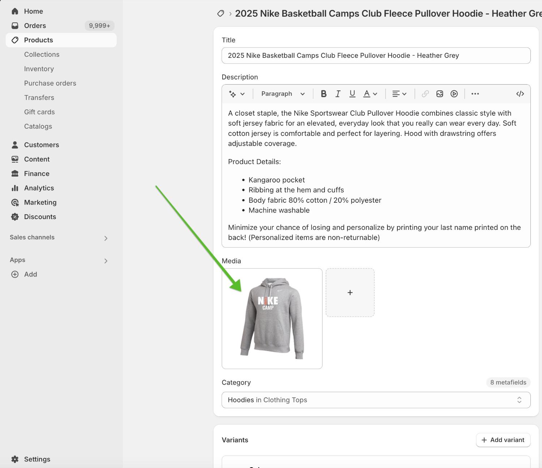
Task: Click the breadcrumb tag icon beside title
Action: (220, 14)
